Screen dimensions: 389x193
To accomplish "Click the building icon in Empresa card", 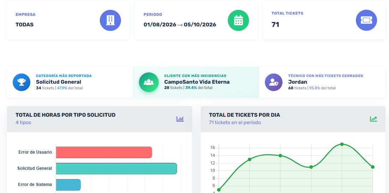I will [110, 20].
